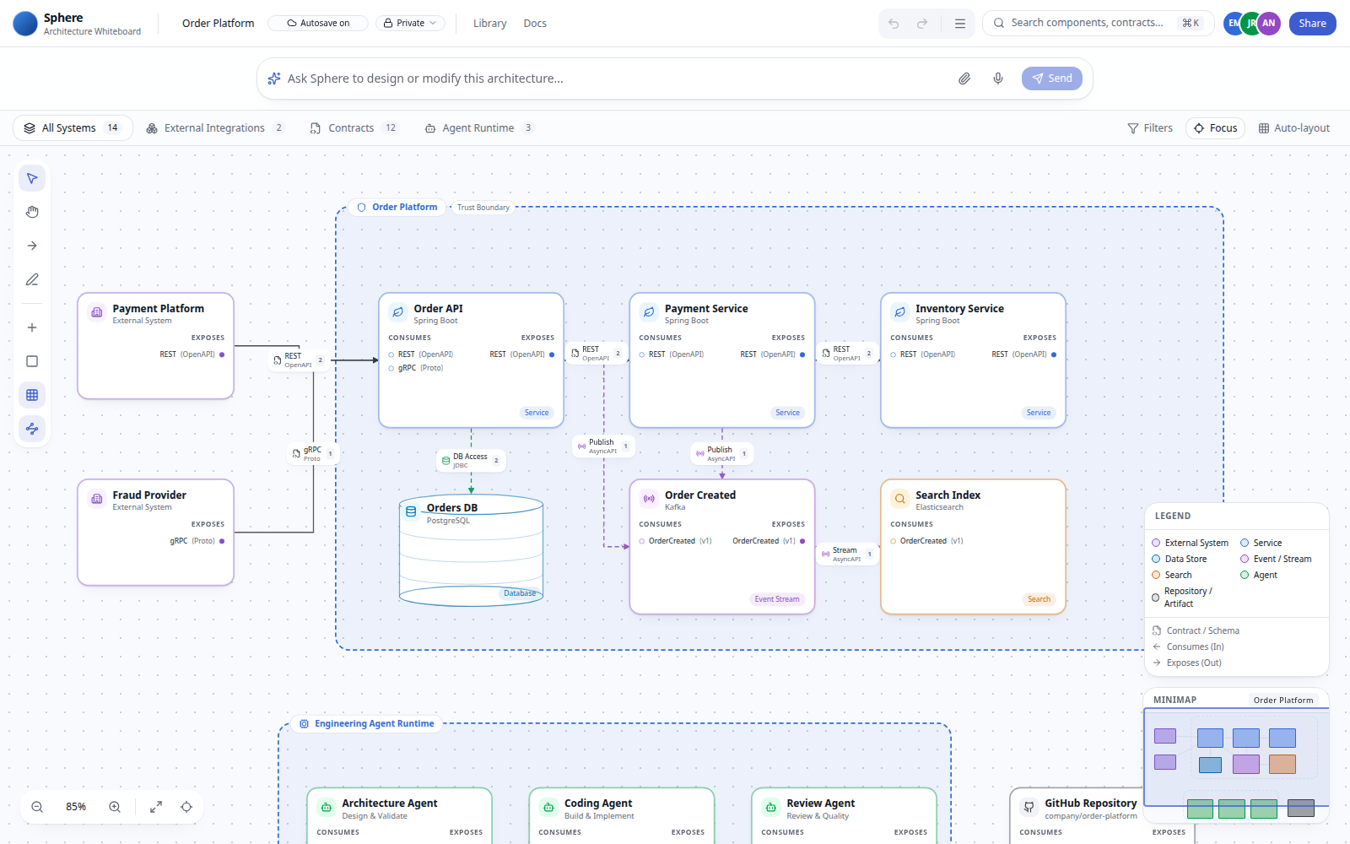Toggle Event / Stream legend filter
Screen dimensions: 1350x844
coord(1276,559)
